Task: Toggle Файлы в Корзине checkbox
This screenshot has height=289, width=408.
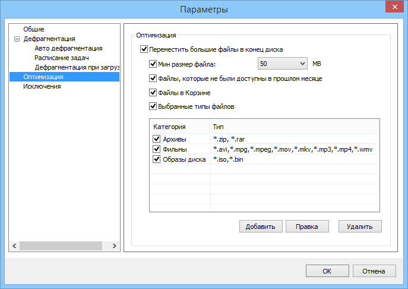Action: click(x=153, y=93)
